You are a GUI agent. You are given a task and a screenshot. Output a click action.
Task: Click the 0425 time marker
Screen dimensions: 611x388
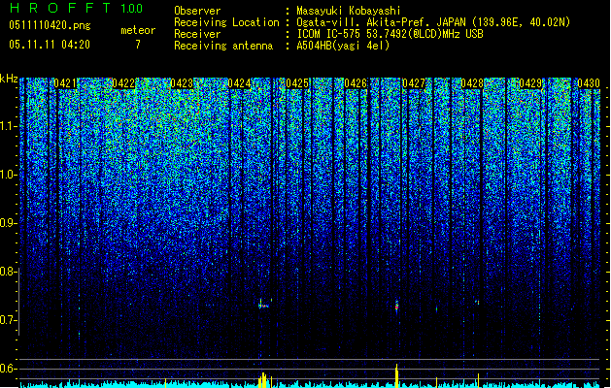297,83
